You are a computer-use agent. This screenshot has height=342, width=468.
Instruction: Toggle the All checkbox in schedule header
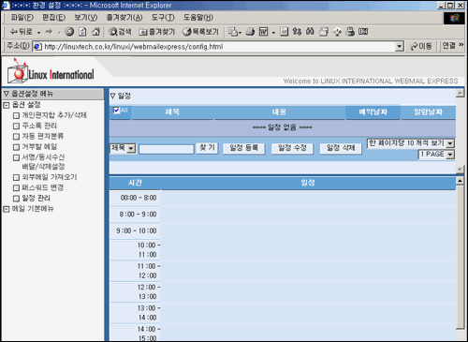pyautogui.click(x=116, y=111)
